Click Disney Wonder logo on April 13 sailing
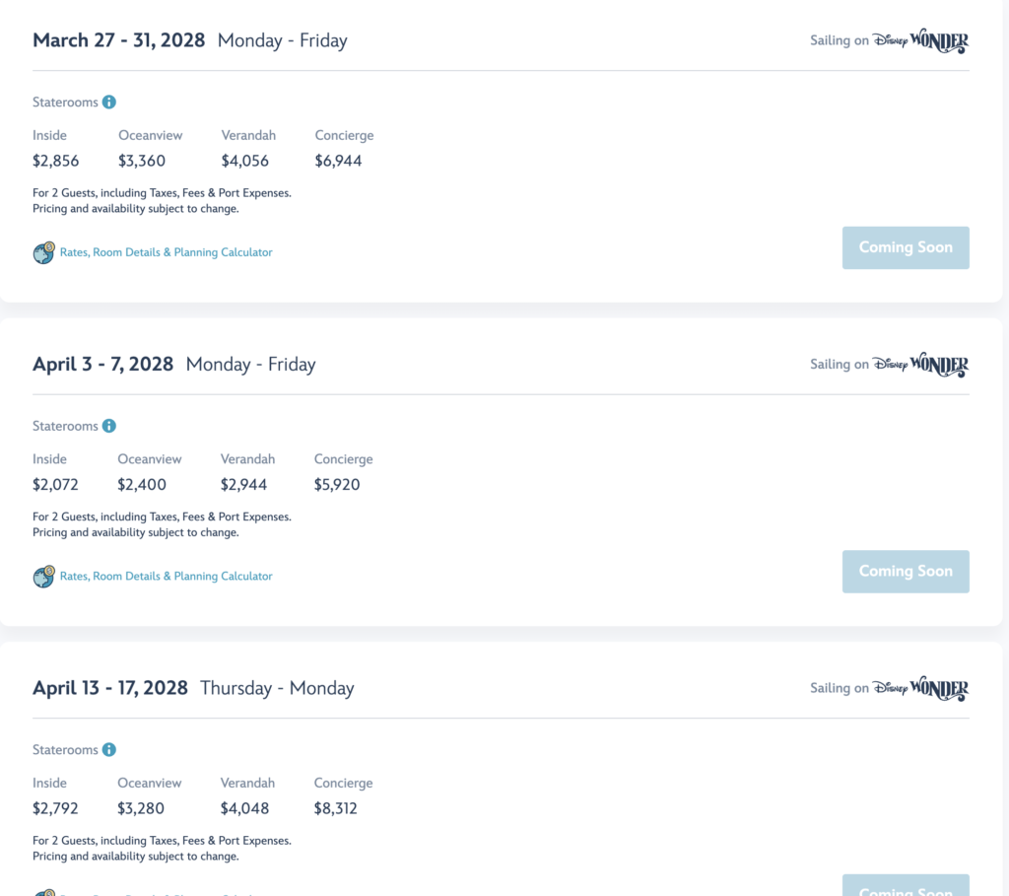This screenshot has width=1009, height=896. click(921, 688)
